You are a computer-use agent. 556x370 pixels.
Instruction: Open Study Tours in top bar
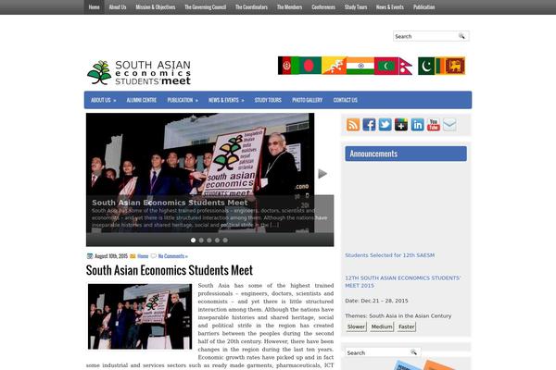(356, 7)
